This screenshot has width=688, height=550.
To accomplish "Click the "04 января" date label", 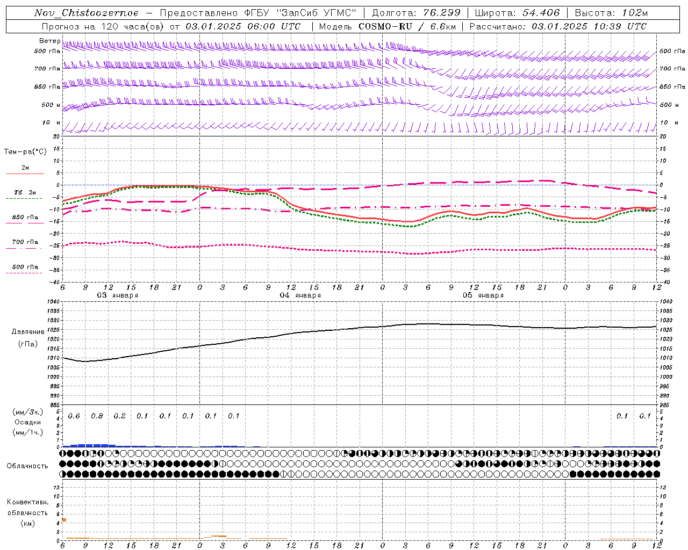I will [300, 295].
